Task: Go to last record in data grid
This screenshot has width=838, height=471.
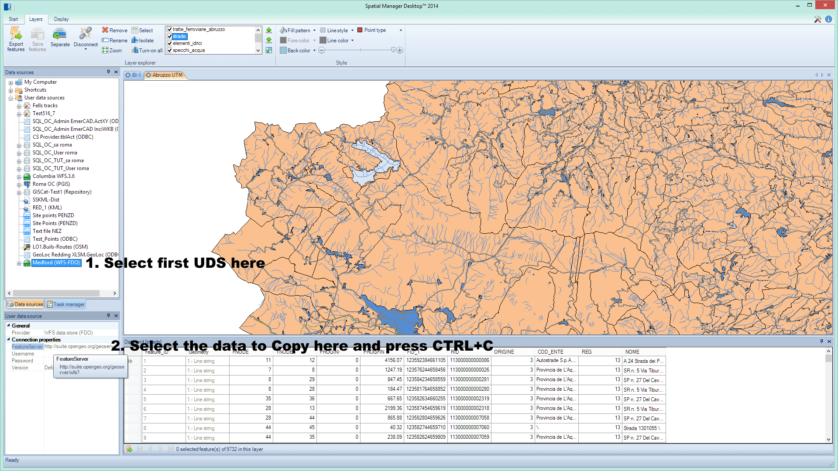Action: pos(171,449)
